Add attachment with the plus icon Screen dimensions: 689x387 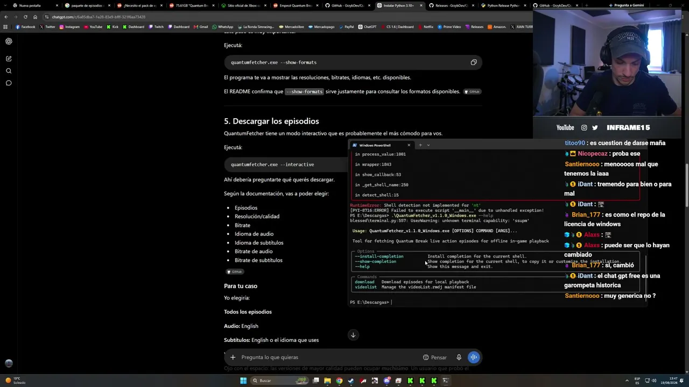tap(233, 357)
